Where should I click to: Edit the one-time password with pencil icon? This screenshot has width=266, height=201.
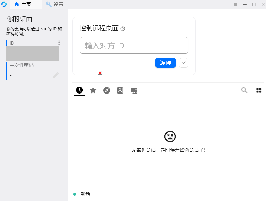(56, 75)
